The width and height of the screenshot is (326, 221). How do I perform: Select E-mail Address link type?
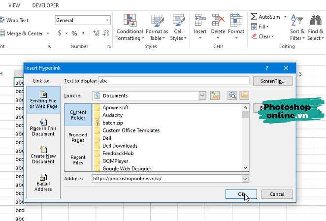click(x=43, y=183)
